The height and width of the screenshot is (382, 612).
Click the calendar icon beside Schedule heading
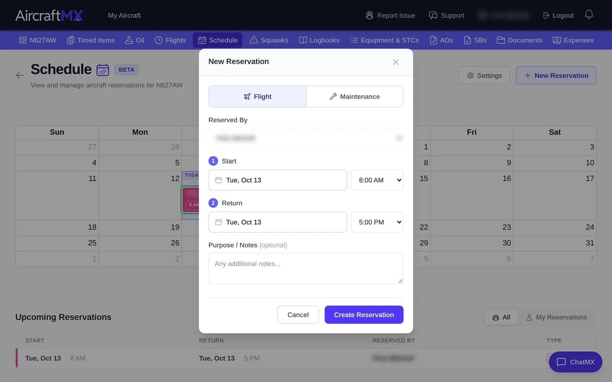(103, 70)
